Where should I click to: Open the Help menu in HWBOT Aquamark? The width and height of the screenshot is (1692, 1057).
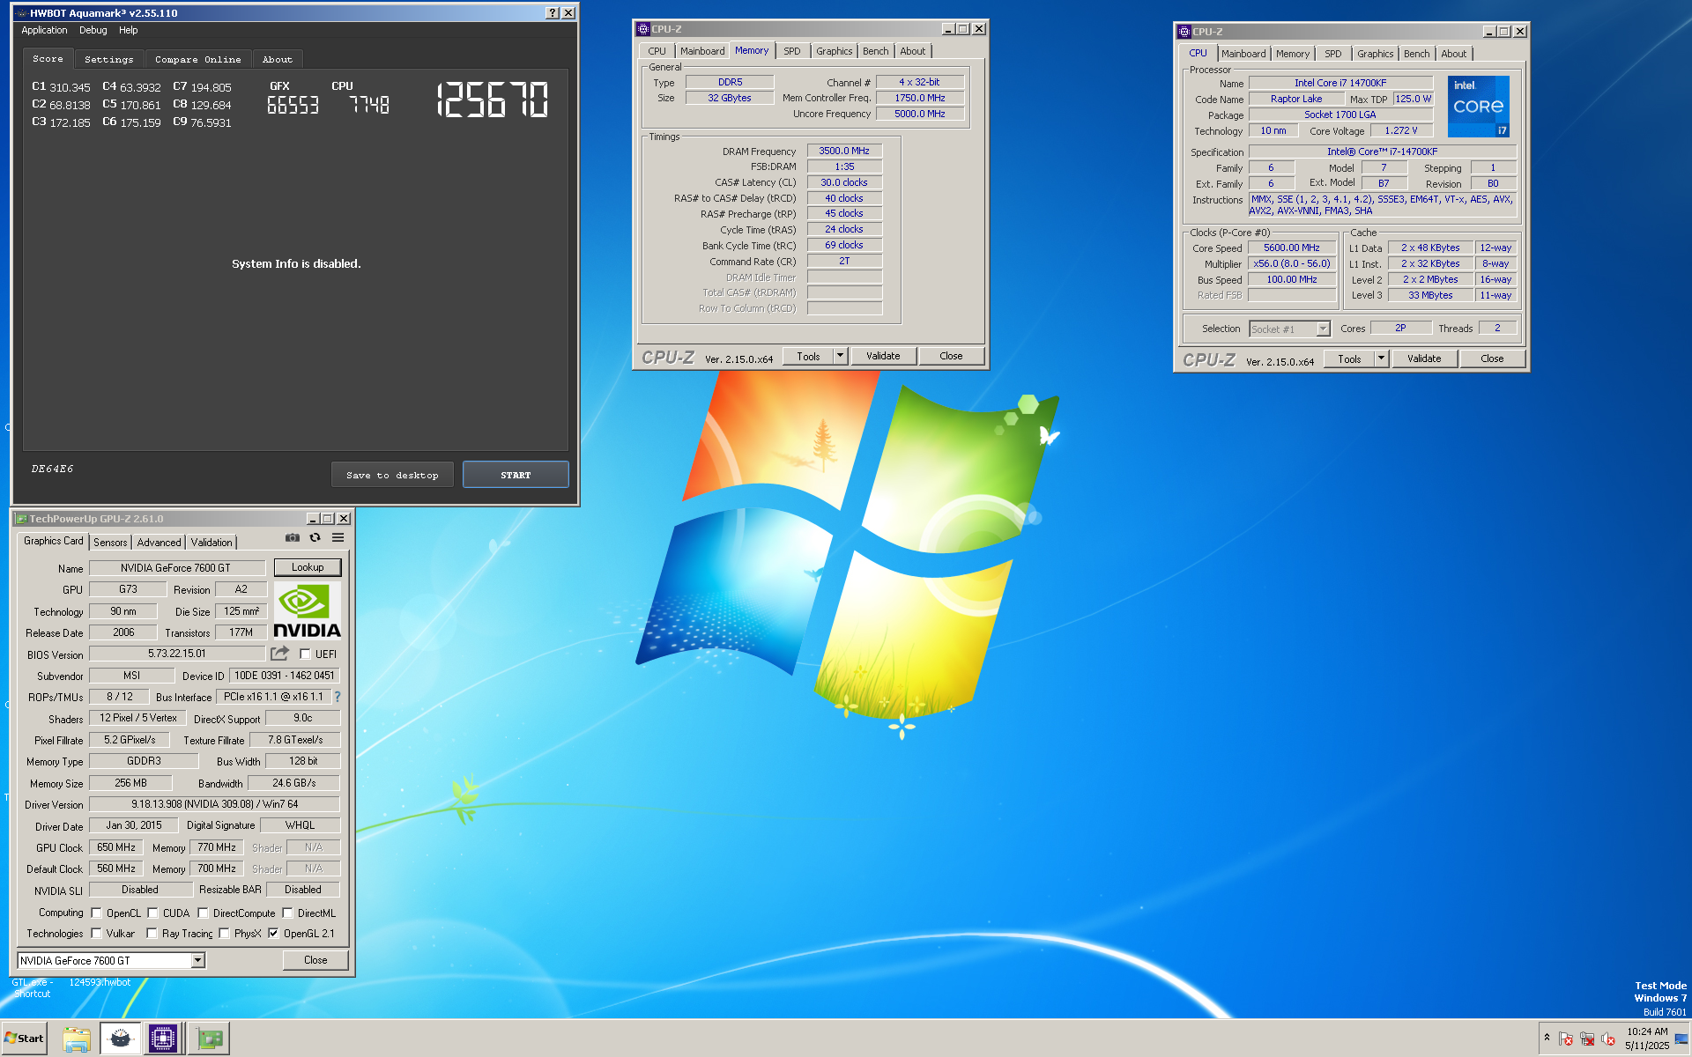pyautogui.click(x=128, y=30)
